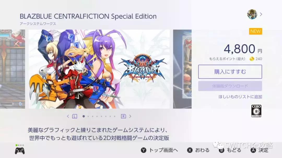
Task: Click the R shoulder button icon
Action: (x=123, y=116)
